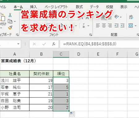Click the Cut scissors icon

click(10, 15)
